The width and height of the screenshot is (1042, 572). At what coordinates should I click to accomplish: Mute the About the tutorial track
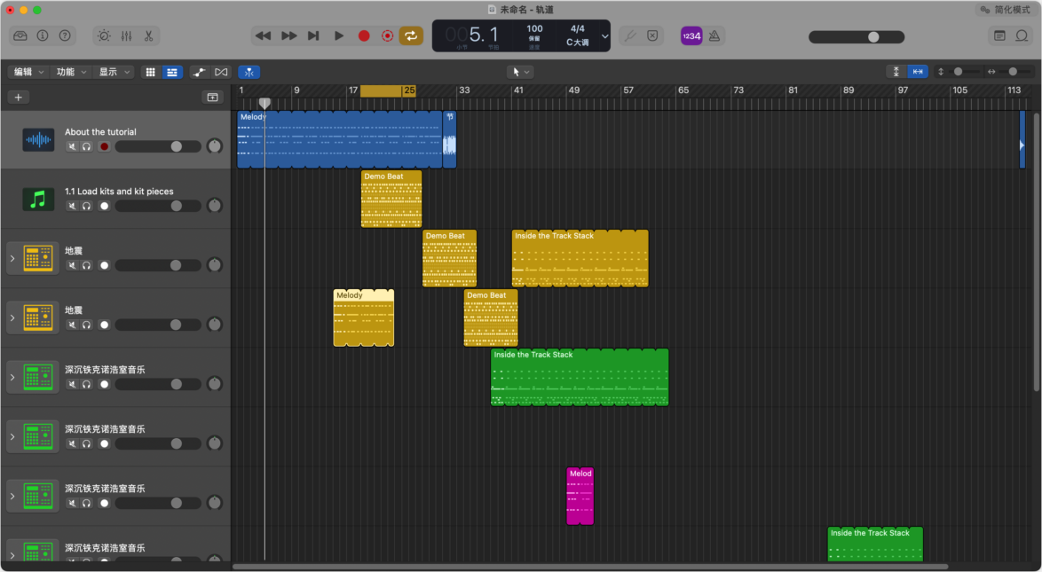(x=73, y=147)
